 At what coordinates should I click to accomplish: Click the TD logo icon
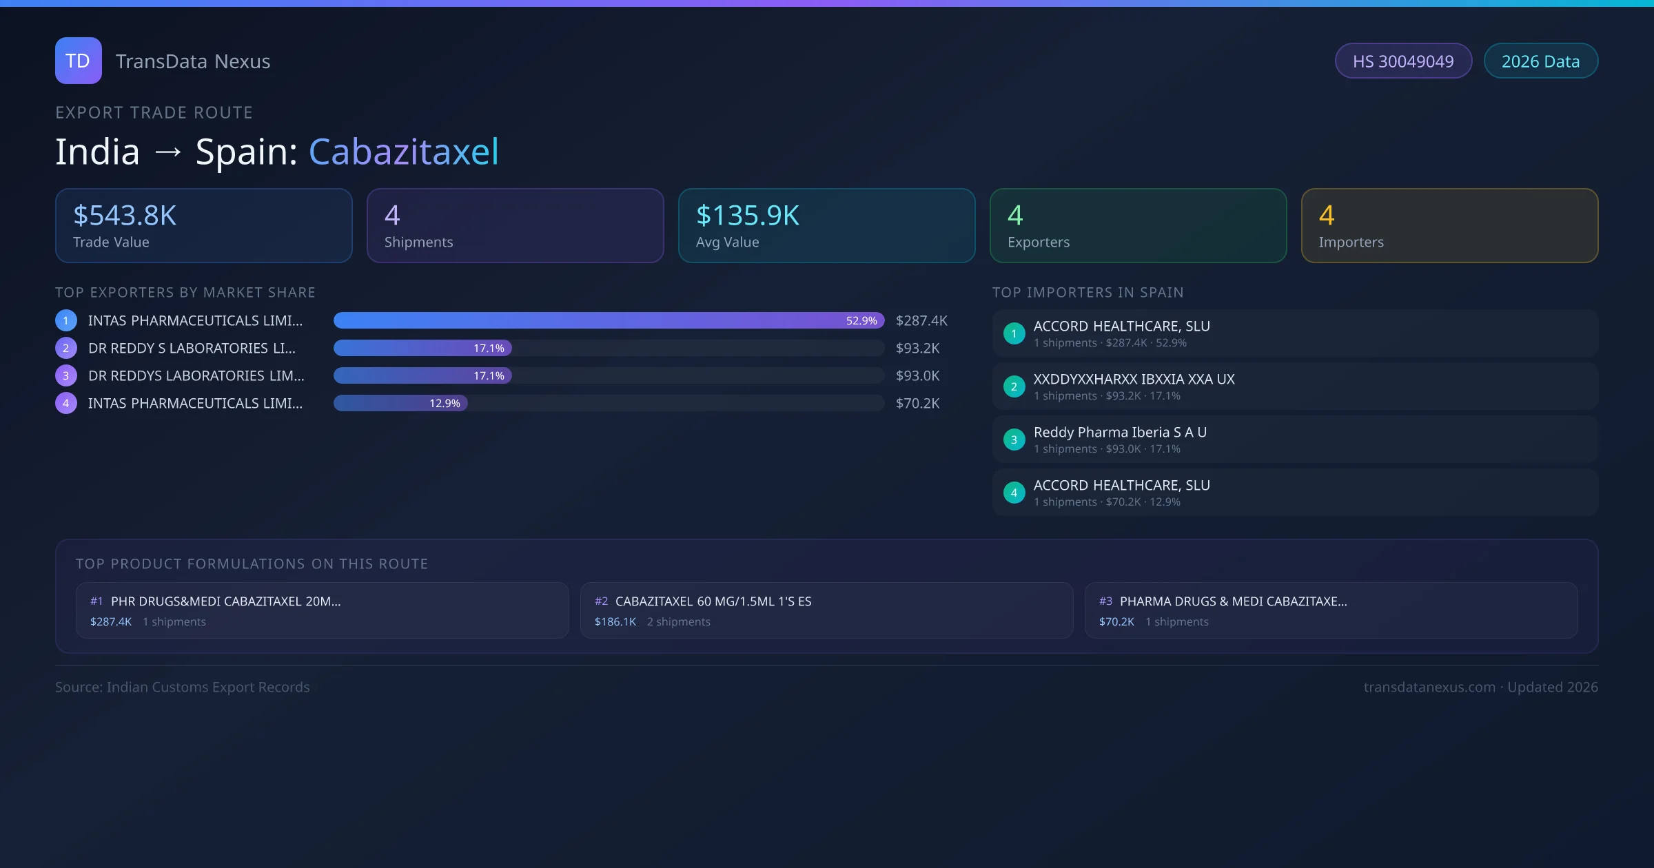tap(78, 61)
